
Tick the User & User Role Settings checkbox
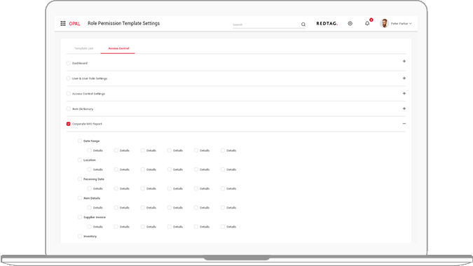click(x=68, y=78)
